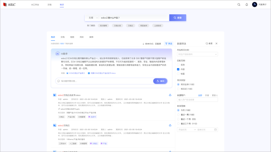Click chat bubble icon in AI question box

[59, 81]
